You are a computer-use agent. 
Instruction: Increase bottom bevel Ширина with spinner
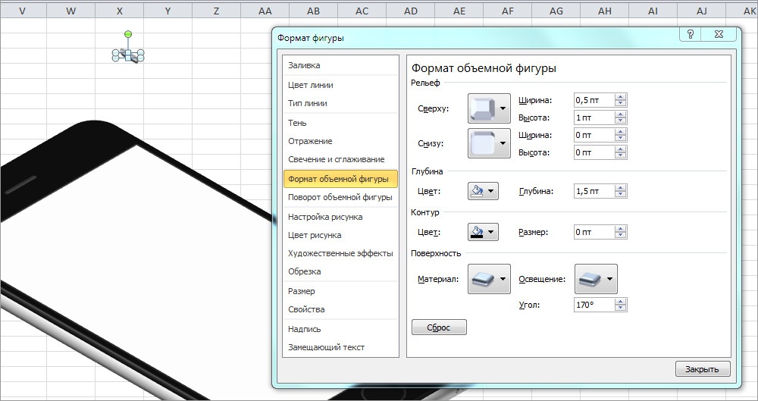click(621, 132)
